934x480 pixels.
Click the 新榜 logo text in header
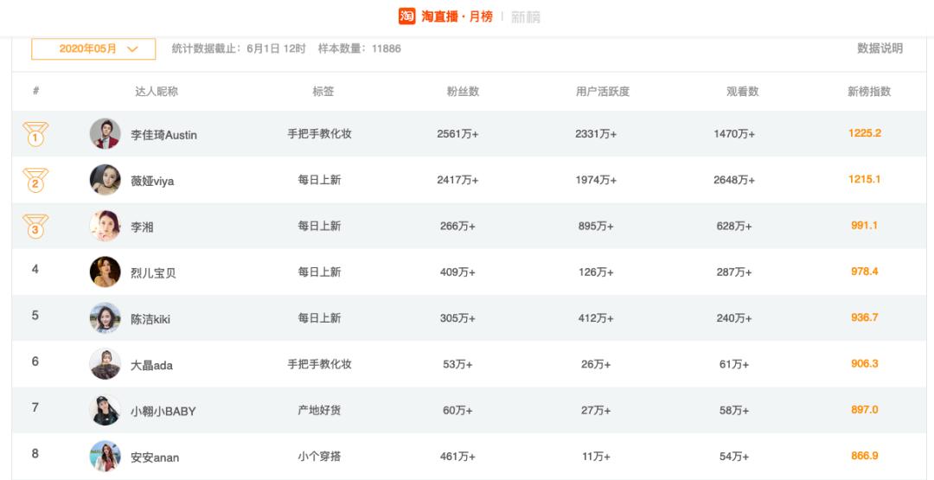[526, 17]
